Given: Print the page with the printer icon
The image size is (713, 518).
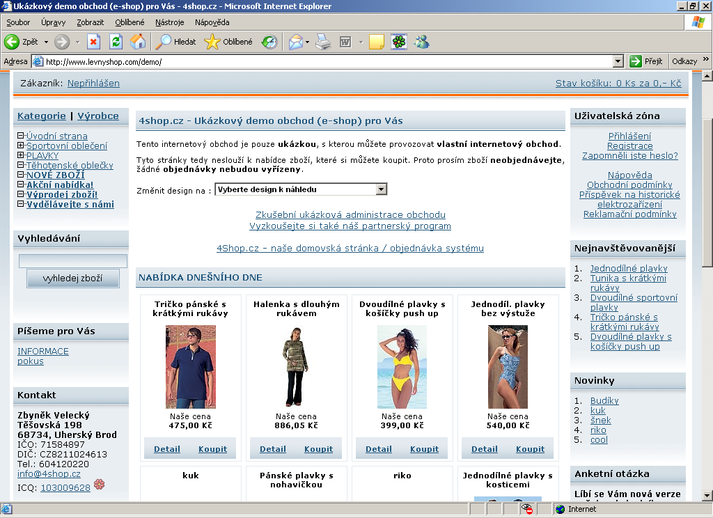Looking at the screenshot, I should click(323, 42).
